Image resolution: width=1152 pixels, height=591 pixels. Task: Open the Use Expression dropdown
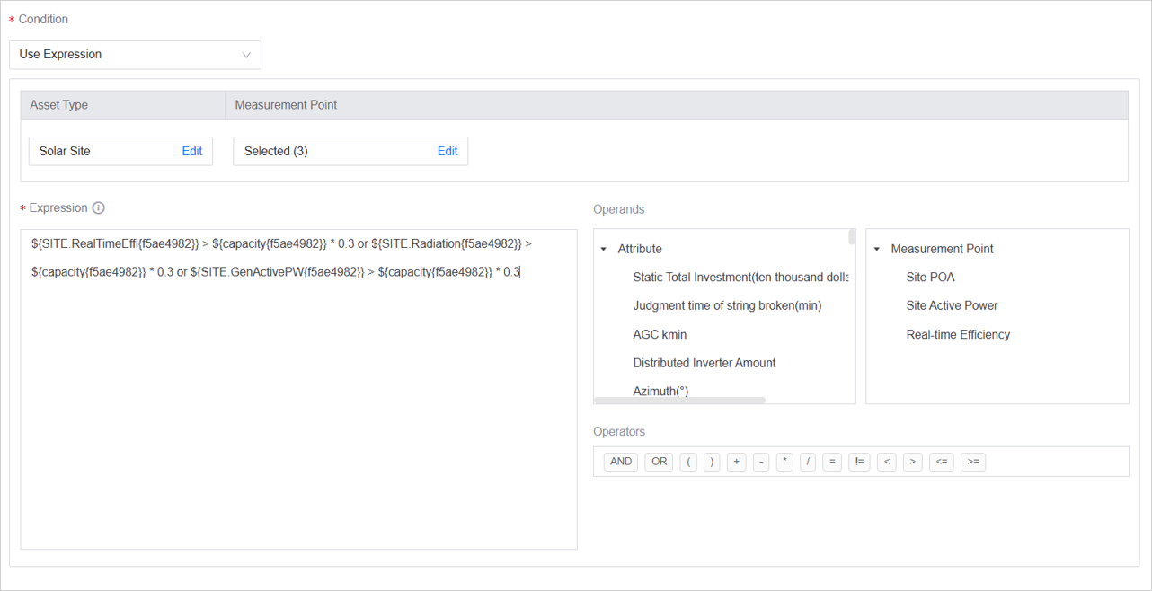tap(135, 55)
